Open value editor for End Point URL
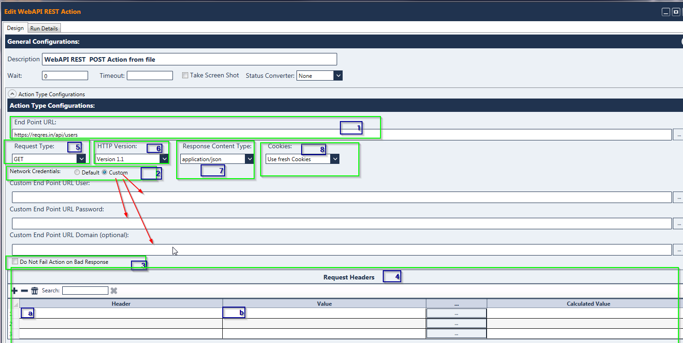 679,134
